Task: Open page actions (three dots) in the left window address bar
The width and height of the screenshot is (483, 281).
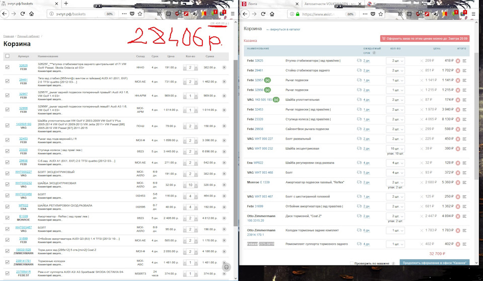Action: coord(124,14)
